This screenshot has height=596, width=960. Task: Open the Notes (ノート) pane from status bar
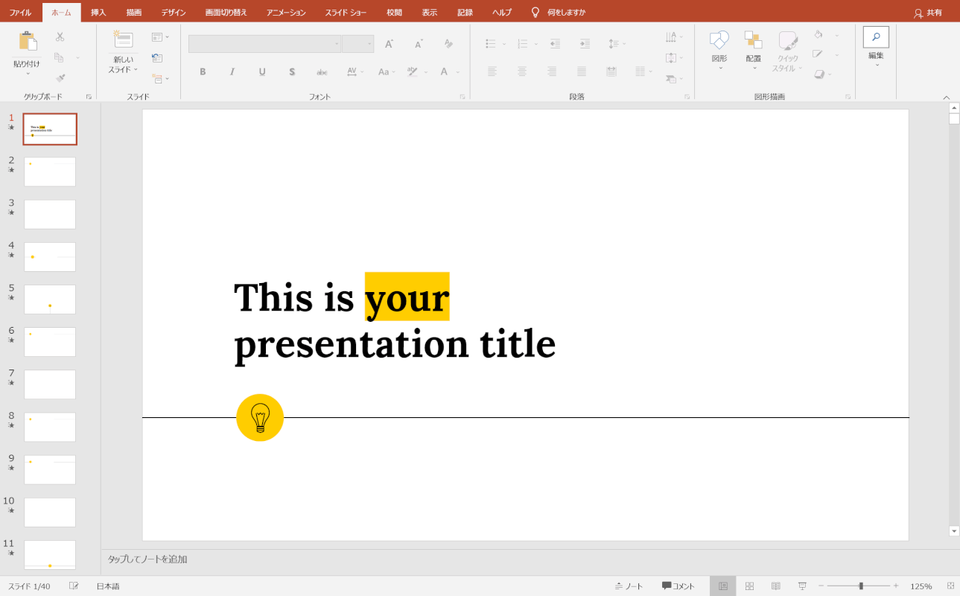click(x=629, y=586)
